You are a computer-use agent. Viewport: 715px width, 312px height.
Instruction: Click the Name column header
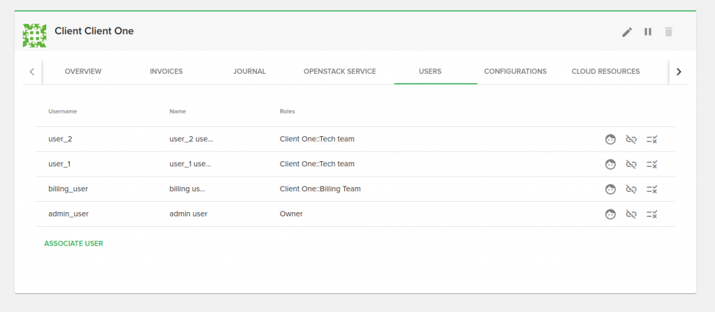point(178,111)
